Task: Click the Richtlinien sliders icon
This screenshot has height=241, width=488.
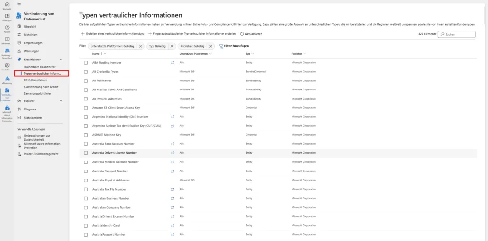Action: [19, 35]
